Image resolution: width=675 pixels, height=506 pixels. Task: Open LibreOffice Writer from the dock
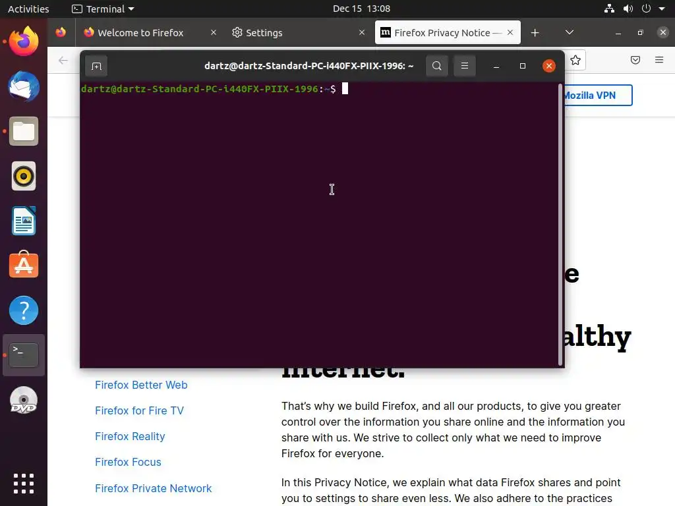click(24, 221)
